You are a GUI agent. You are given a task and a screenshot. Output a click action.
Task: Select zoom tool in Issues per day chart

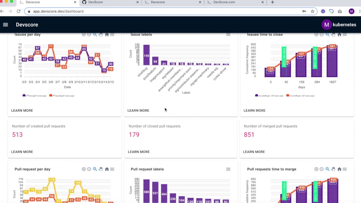(x=95, y=34)
